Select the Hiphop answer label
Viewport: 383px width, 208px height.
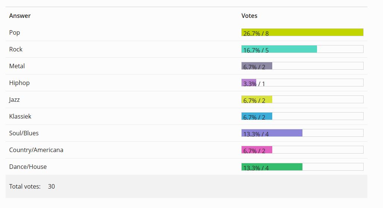click(x=19, y=83)
